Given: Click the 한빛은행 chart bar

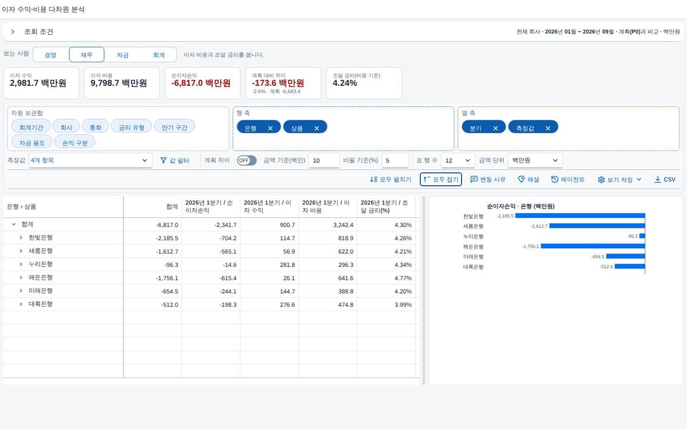Looking at the screenshot, I should [x=581, y=216].
